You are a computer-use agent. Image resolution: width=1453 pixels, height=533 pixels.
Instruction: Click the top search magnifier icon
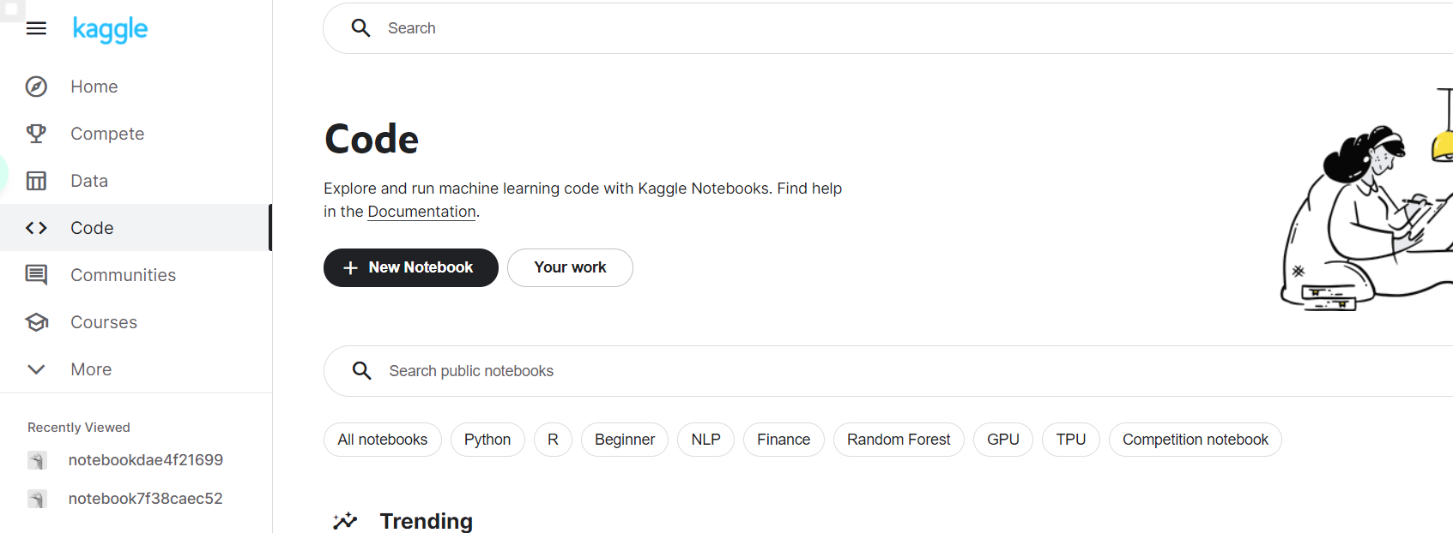(x=361, y=28)
